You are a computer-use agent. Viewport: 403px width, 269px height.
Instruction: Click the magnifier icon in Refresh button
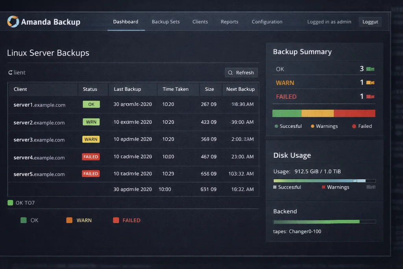click(x=231, y=73)
